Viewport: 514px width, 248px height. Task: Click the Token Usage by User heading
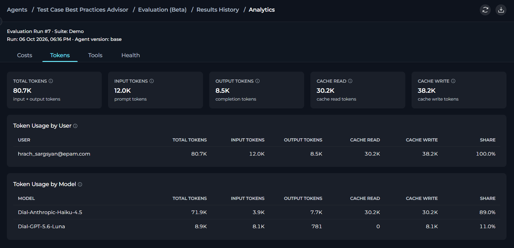42,126
